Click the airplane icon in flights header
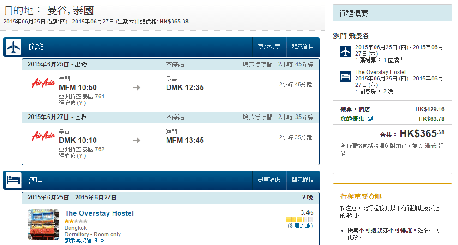The width and height of the screenshot is (458, 245). click(13, 47)
